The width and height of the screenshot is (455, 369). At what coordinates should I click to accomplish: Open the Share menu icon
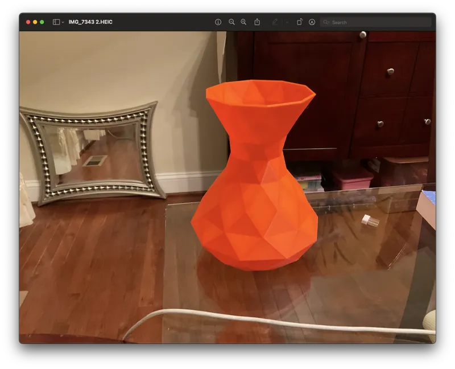coord(257,22)
